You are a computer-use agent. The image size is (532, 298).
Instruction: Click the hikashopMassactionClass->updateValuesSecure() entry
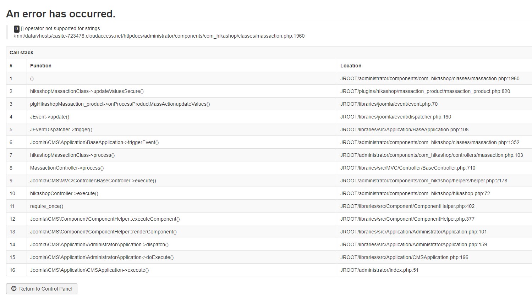87,91
